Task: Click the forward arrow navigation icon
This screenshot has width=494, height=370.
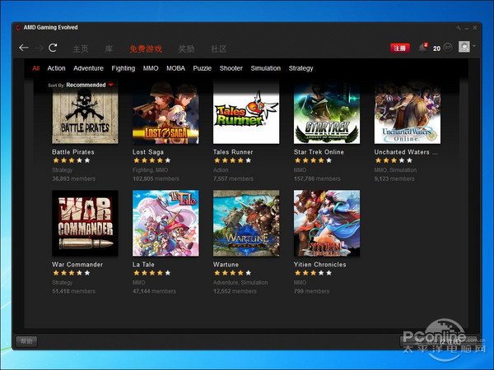Action: click(x=39, y=49)
